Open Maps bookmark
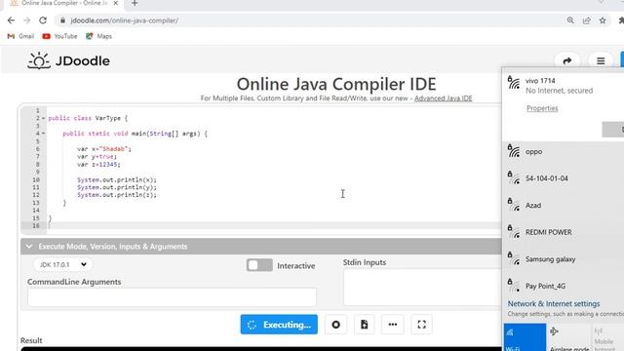The width and height of the screenshot is (624, 351). tap(98, 36)
